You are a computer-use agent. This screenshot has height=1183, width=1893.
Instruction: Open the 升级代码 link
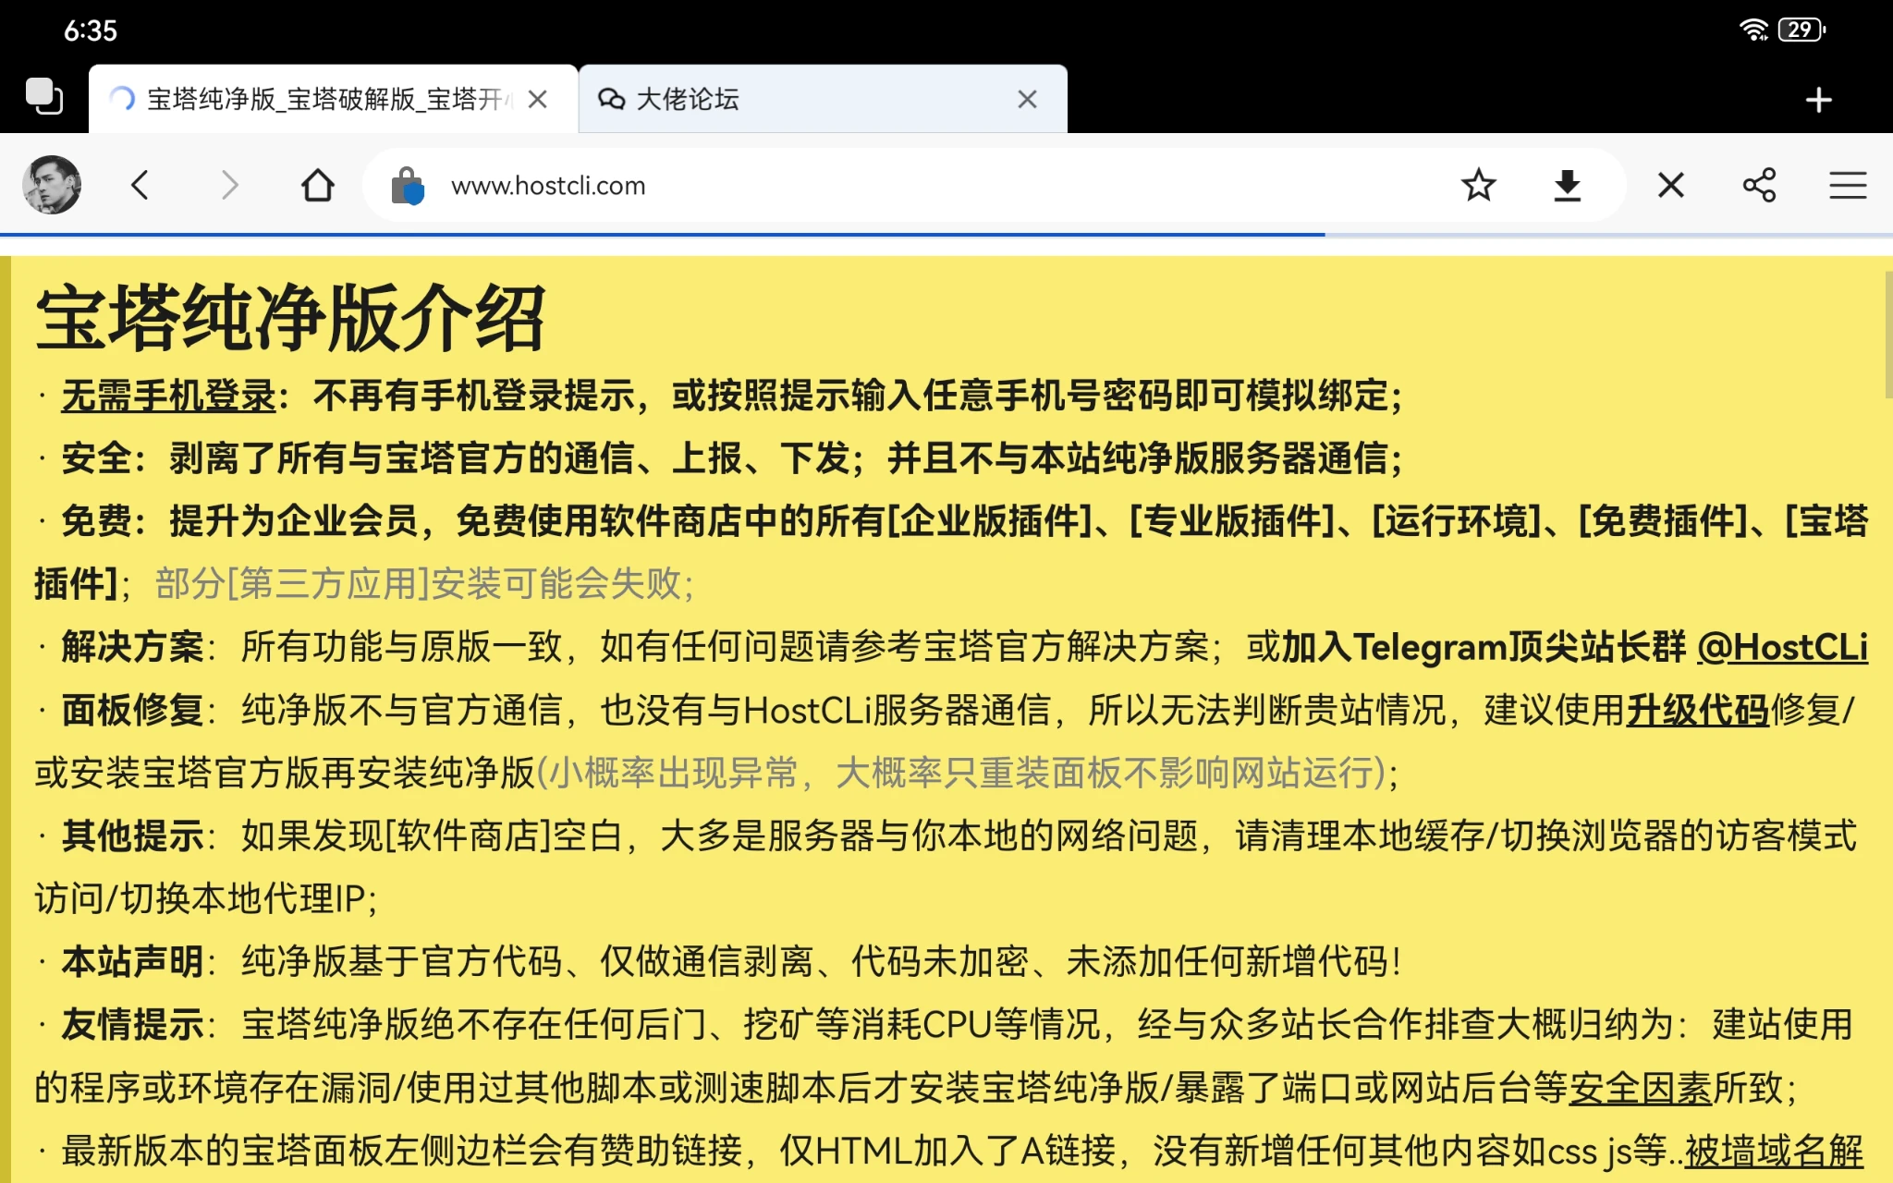coord(1697,710)
